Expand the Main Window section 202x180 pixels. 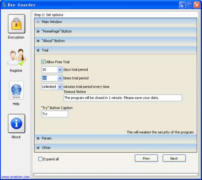[x=116, y=22]
